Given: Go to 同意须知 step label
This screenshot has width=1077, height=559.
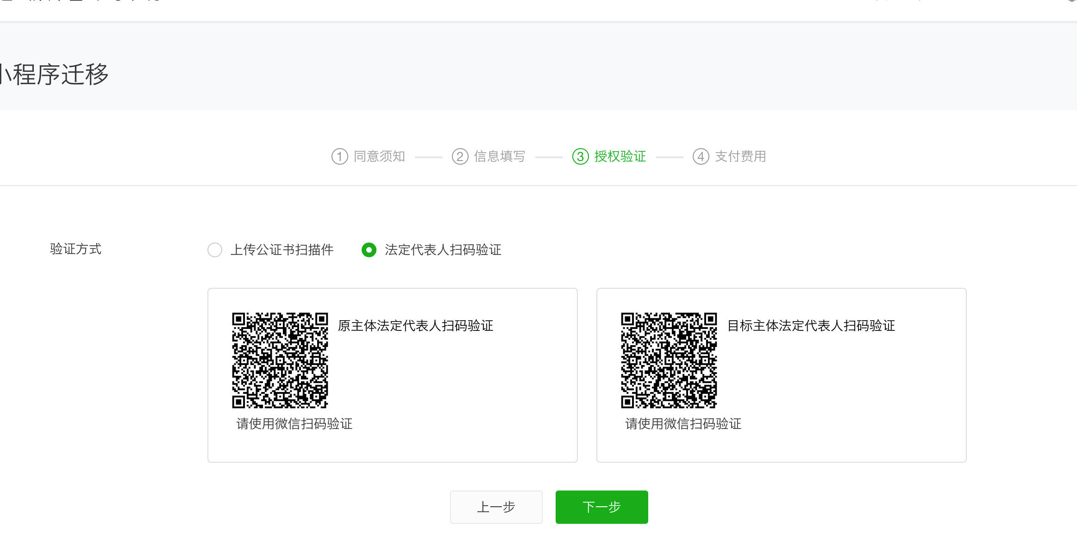Looking at the screenshot, I should click(379, 156).
